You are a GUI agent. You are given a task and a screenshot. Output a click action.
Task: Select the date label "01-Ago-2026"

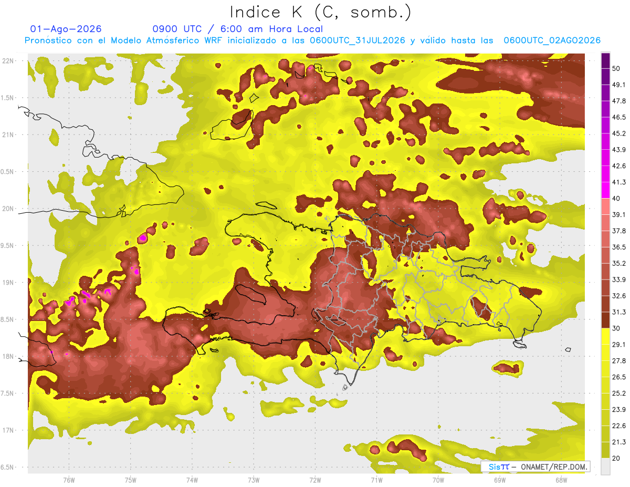pos(66,29)
